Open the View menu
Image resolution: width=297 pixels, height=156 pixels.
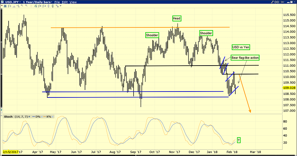(x=73, y=2)
